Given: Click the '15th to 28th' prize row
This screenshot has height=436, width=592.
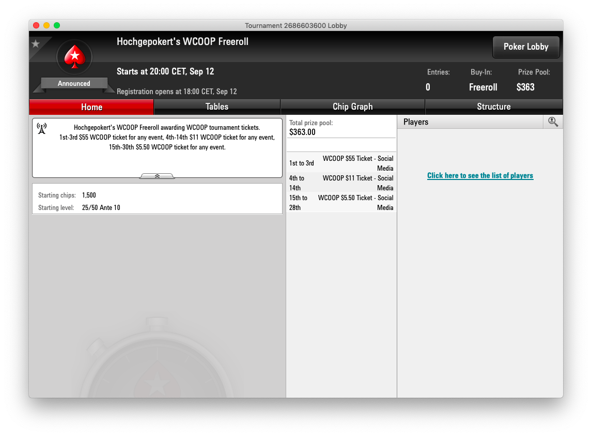Looking at the screenshot, I should [341, 202].
